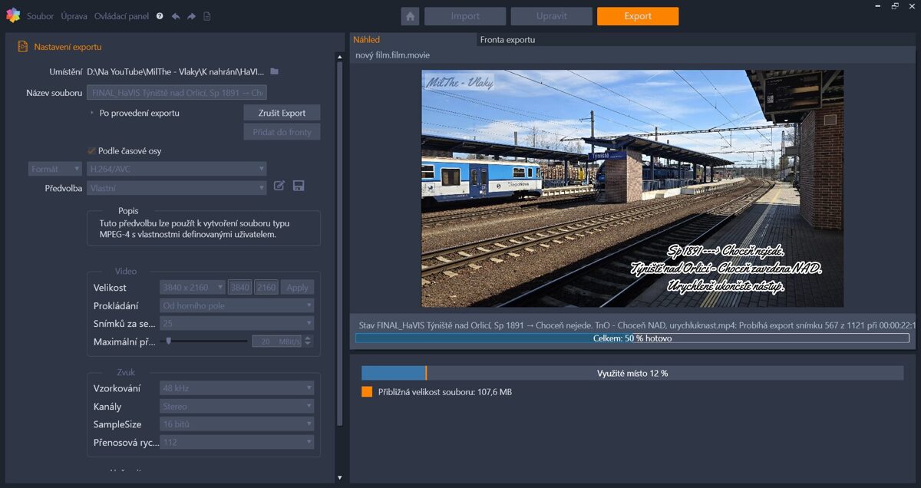Click the undo arrow icon
Image resolution: width=921 pixels, height=488 pixels.
click(x=176, y=16)
